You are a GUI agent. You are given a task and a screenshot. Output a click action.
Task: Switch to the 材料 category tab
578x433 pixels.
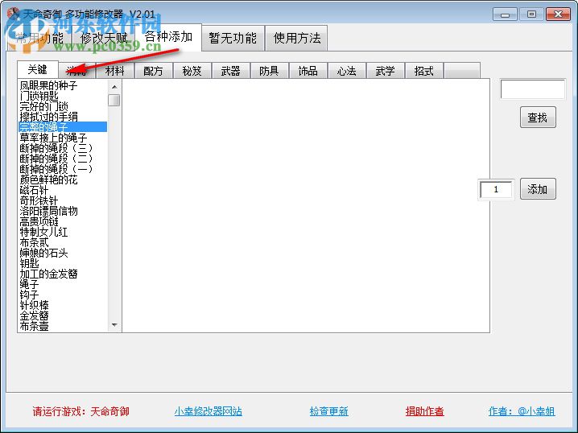114,70
